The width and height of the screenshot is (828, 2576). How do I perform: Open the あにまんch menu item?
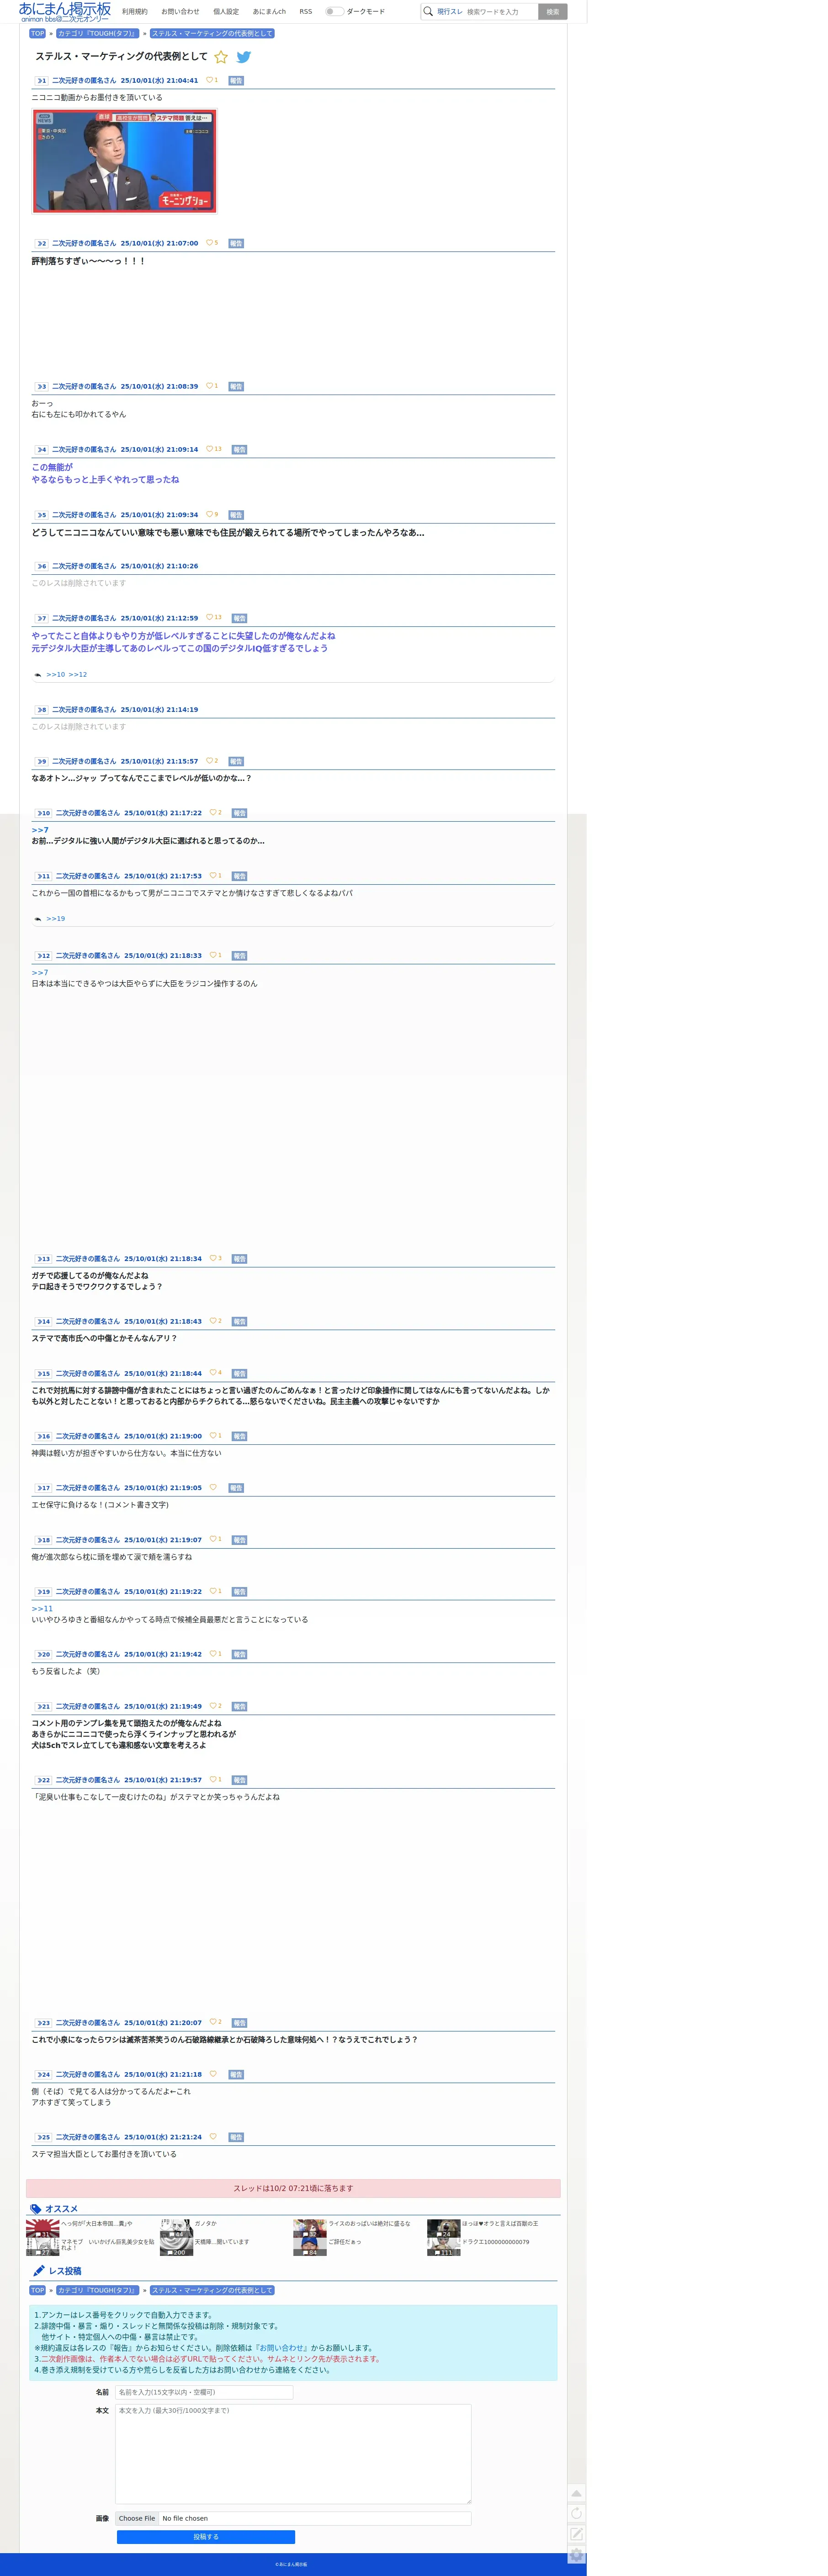click(x=269, y=12)
